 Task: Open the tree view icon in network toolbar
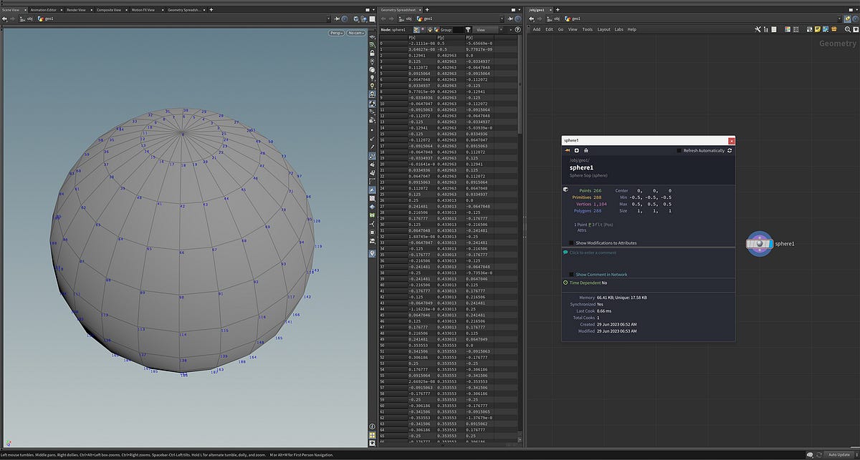click(766, 29)
